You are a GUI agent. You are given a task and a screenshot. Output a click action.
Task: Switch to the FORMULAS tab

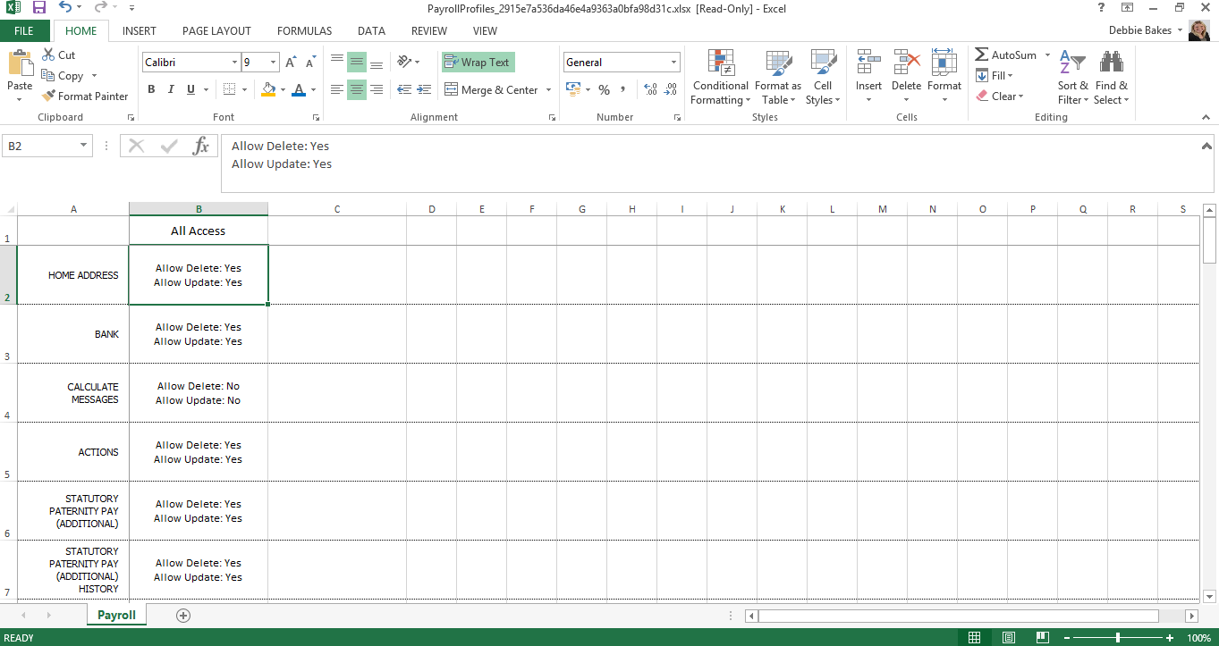click(x=304, y=30)
